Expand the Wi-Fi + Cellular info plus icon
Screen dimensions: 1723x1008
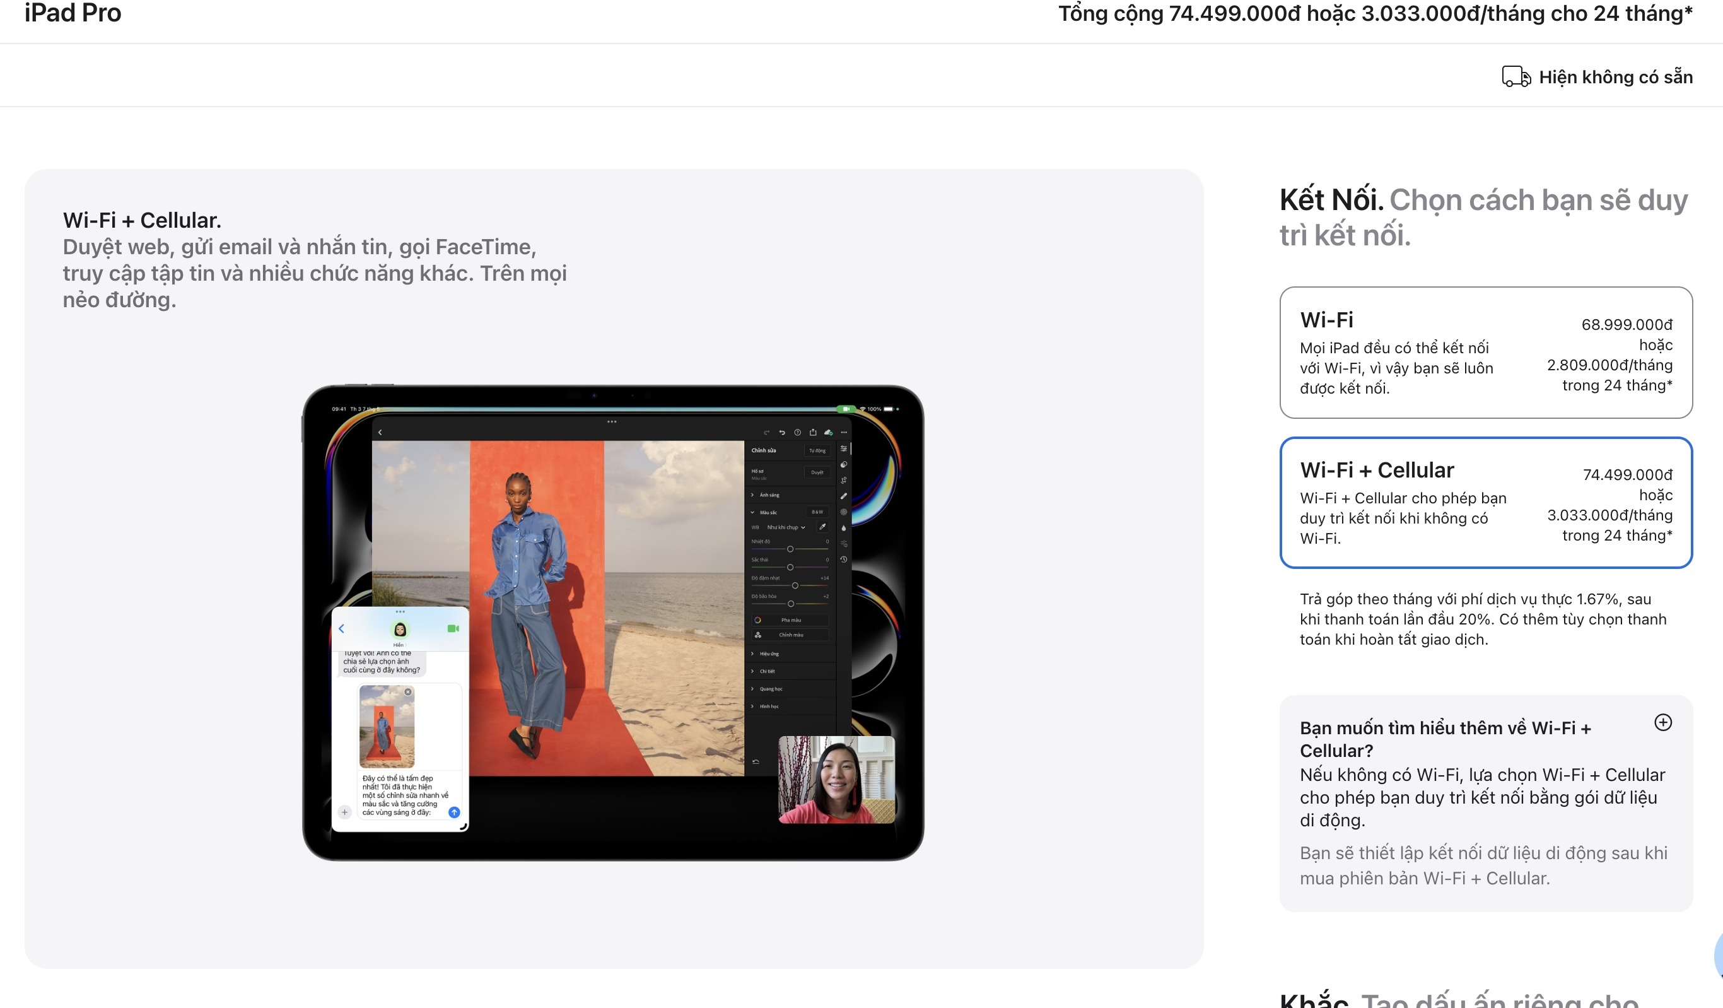pos(1663,722)
